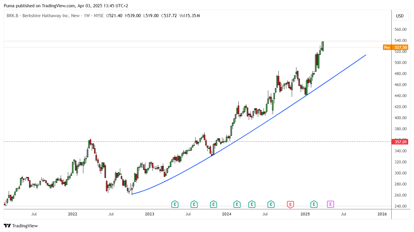
Task: Click the high value H539.00
Action: (133, 16)
